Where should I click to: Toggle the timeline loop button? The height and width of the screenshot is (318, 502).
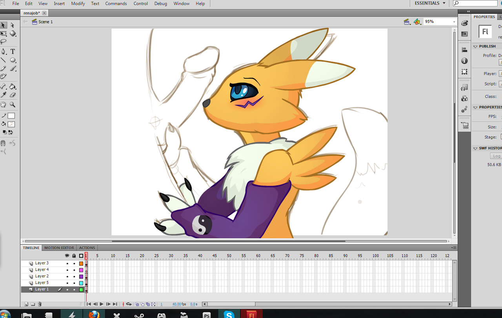click(129, 304)
